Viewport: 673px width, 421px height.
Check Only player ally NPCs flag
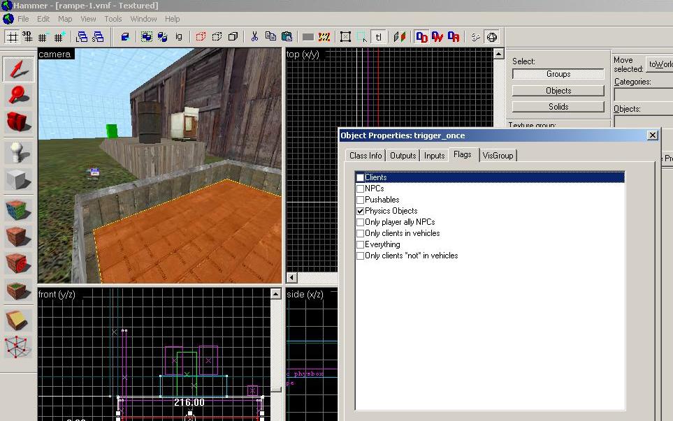(x=360, y=222)
